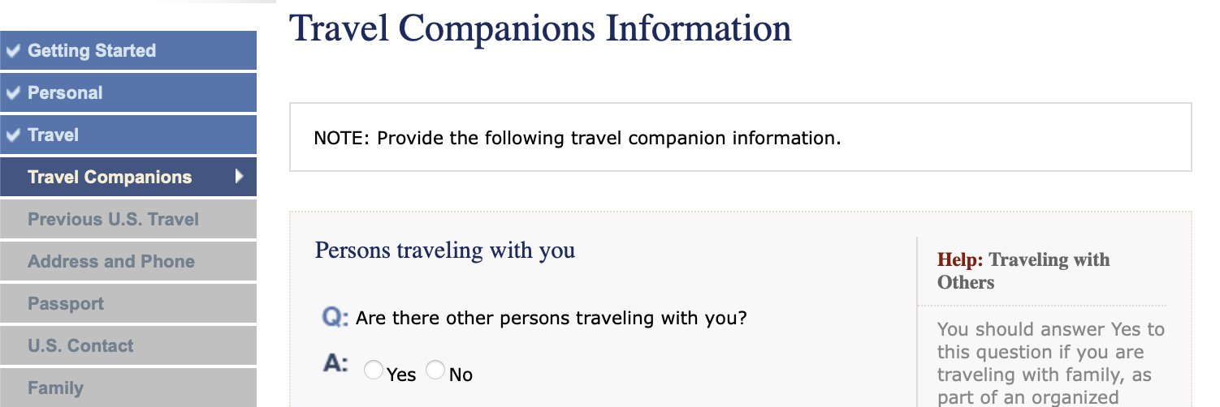
Task: Click the A: answer icon
Action: click(x=335, y=364)
